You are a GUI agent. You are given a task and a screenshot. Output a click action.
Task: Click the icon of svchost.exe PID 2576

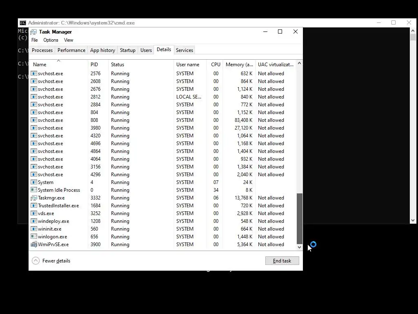tap(33, 74)
